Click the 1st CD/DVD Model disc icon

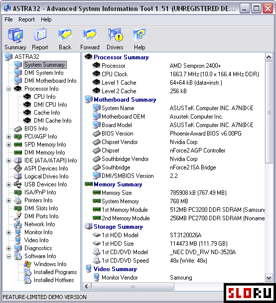(96, 252)
